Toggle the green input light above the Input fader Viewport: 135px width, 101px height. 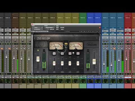[x=38, y=50]
